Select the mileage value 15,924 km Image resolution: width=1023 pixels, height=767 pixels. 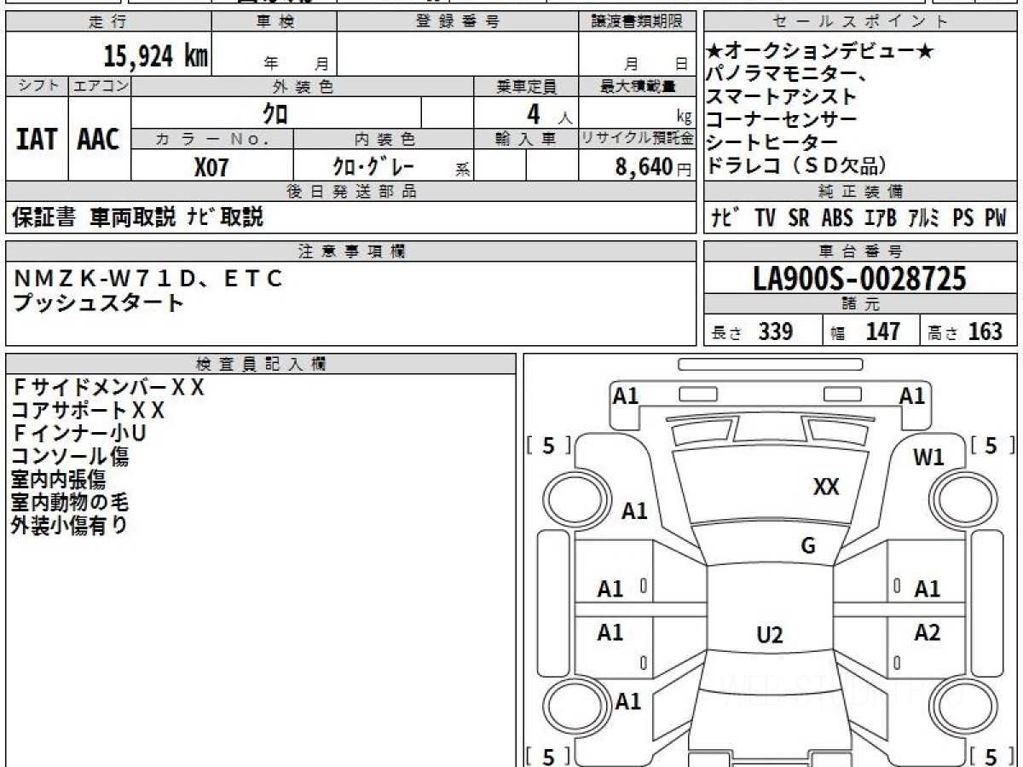coord(155,56)
